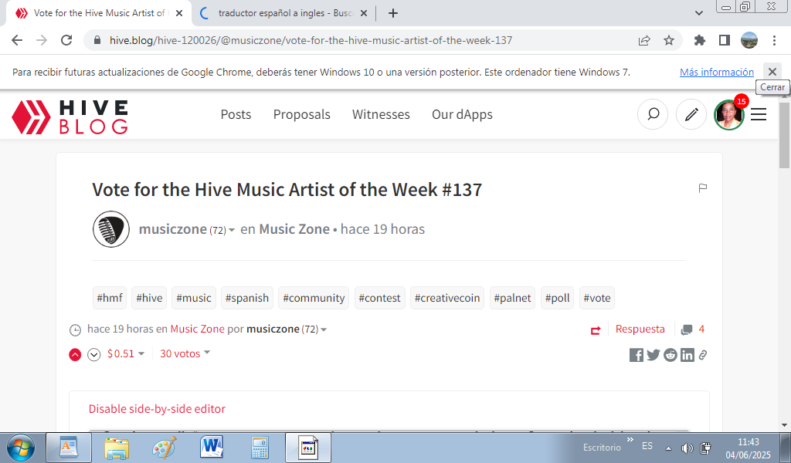Click Disable side-by-side editor
791x463 pixels.
pos(157,408)
